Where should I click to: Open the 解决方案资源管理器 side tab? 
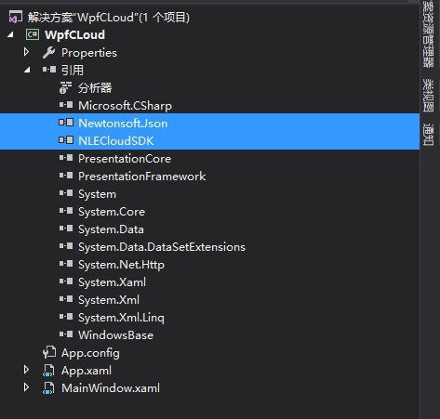[x=428, y=34]
